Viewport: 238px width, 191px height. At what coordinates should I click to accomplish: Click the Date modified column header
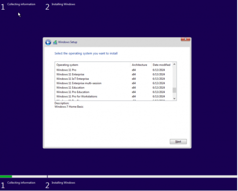[x=162, y=65]
